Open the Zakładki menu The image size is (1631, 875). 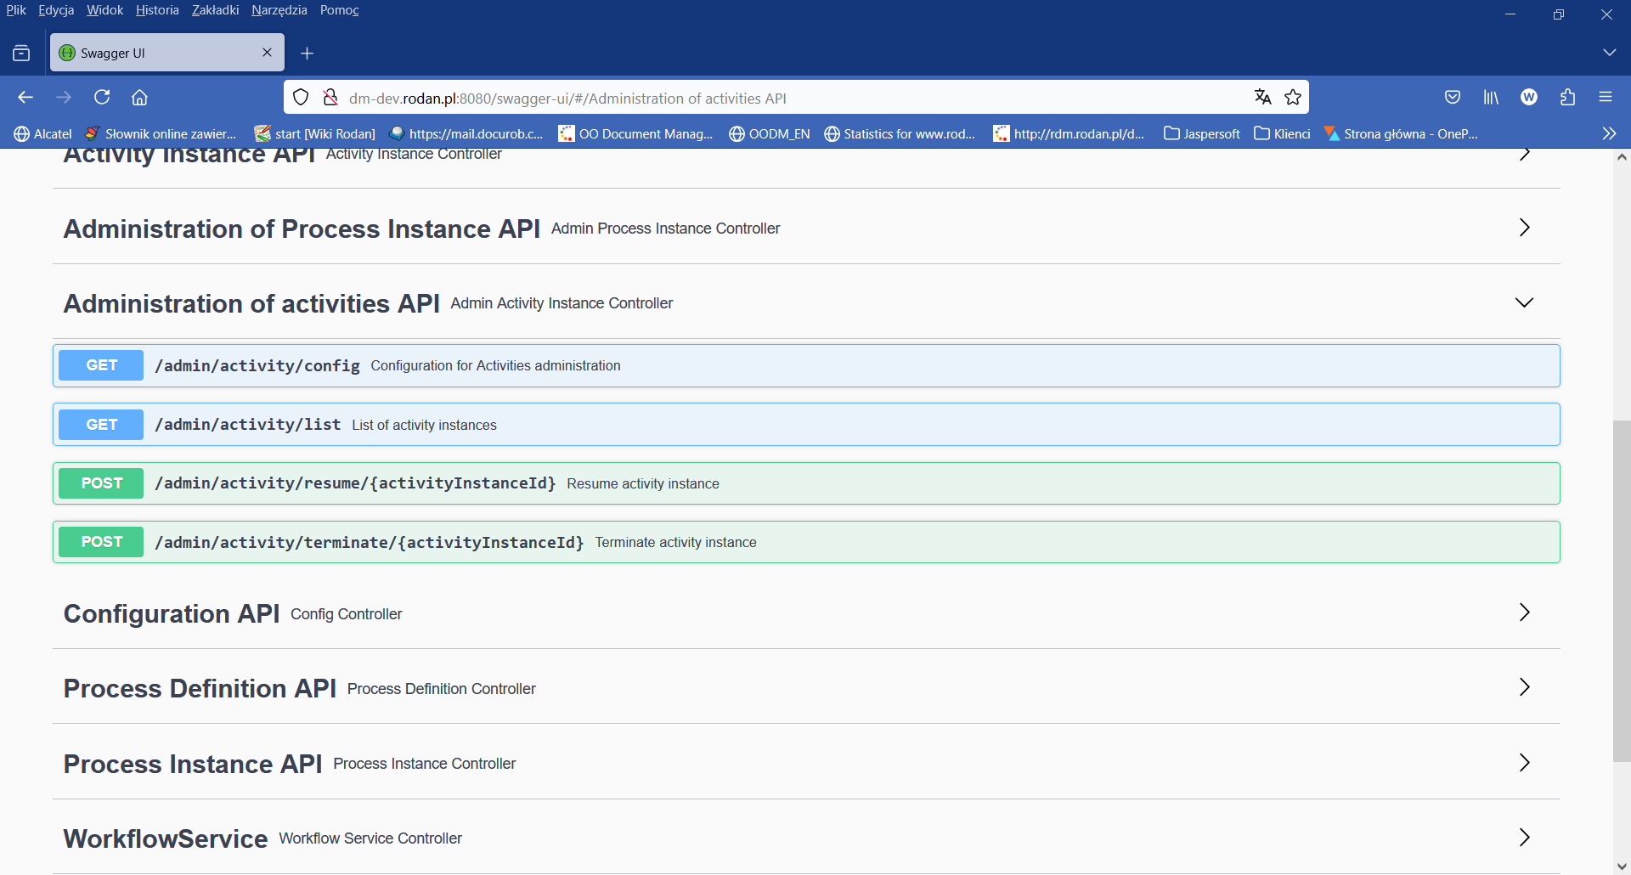coord(214,9)
